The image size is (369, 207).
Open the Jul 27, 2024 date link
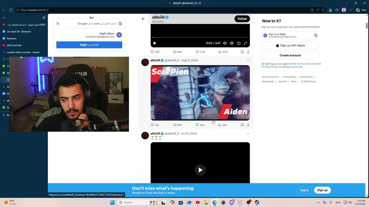point(189,133)
